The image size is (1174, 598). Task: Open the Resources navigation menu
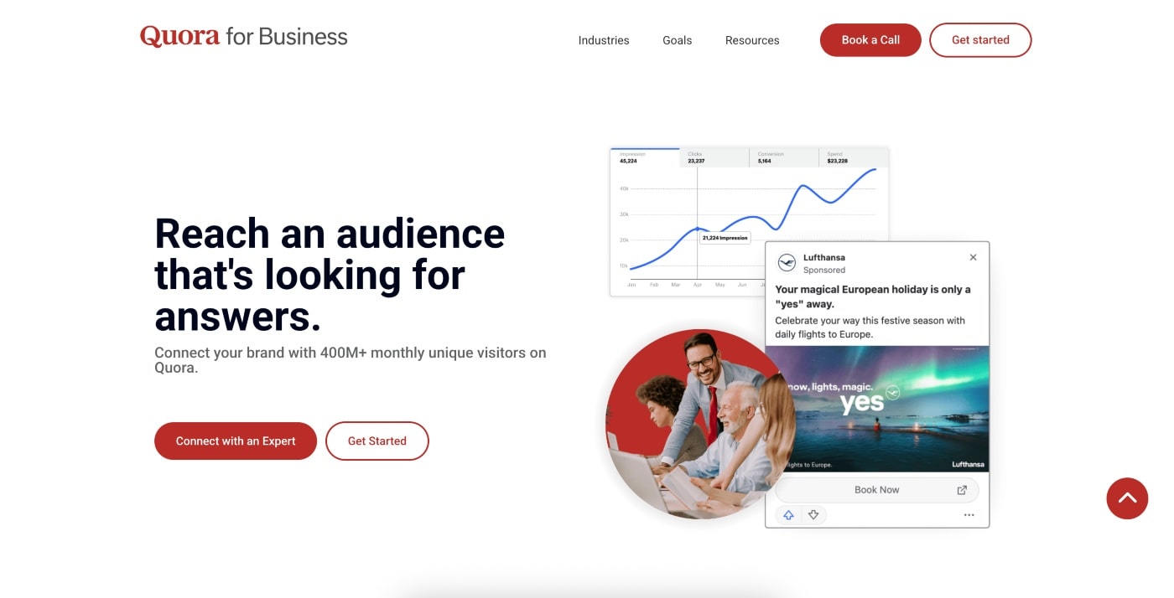(752, 40)
